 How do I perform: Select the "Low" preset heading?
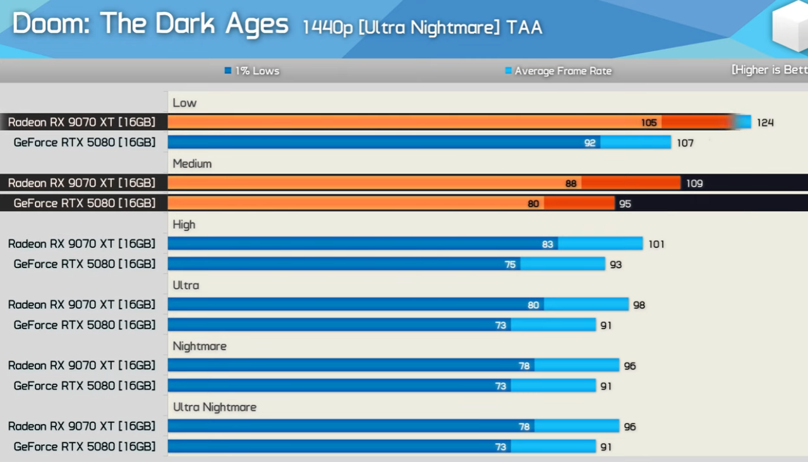coord(184,103)
